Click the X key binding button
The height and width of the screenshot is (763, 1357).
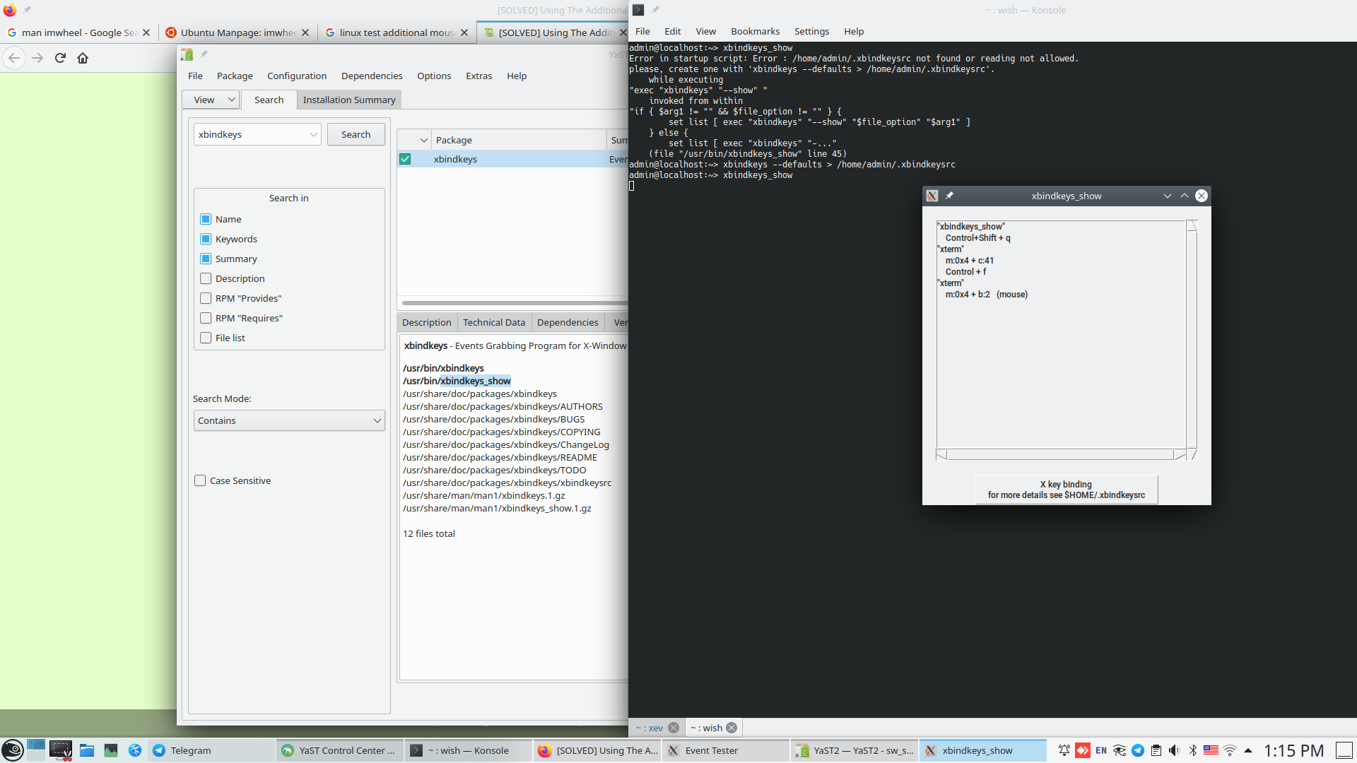pyautogui.click(x=1066, y=490)
